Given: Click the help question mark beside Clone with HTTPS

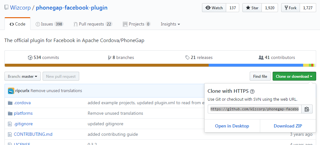Looking at the screenshot, I should 252,91.
